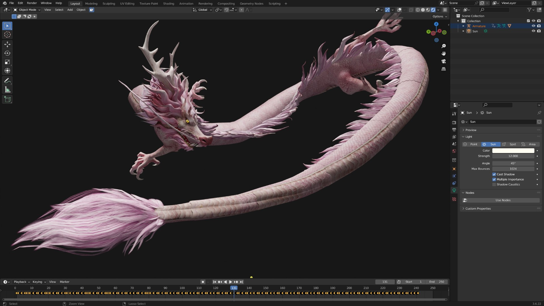Image resolution: width=544 pixels, height=306 pixels.
Task: Open Tool properties tab icon
Action: (454, 114)
